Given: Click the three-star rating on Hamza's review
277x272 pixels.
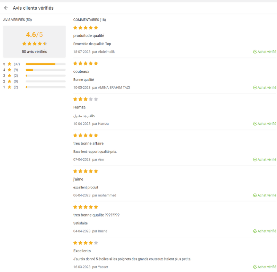Looking at the screenshot, I should (86, 99).
